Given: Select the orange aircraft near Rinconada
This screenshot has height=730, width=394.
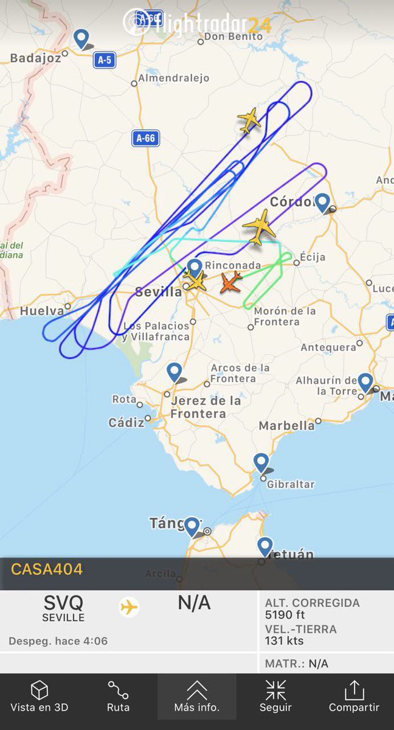Looking at the screenshot, I should tap(230, 282).
